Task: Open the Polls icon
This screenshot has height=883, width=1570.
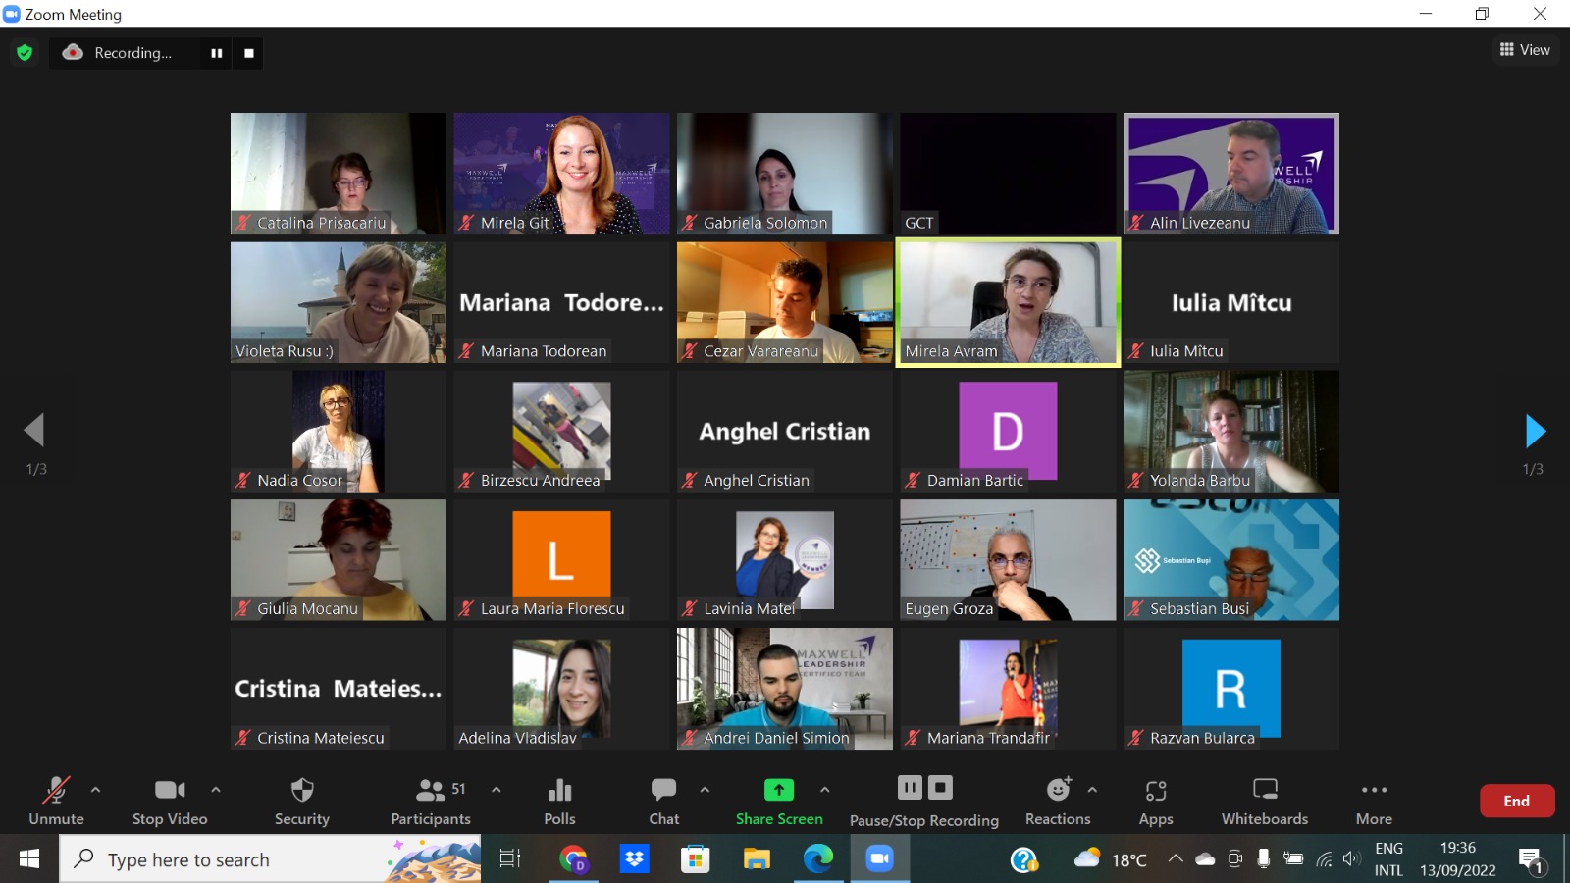Action: point(559,801)
